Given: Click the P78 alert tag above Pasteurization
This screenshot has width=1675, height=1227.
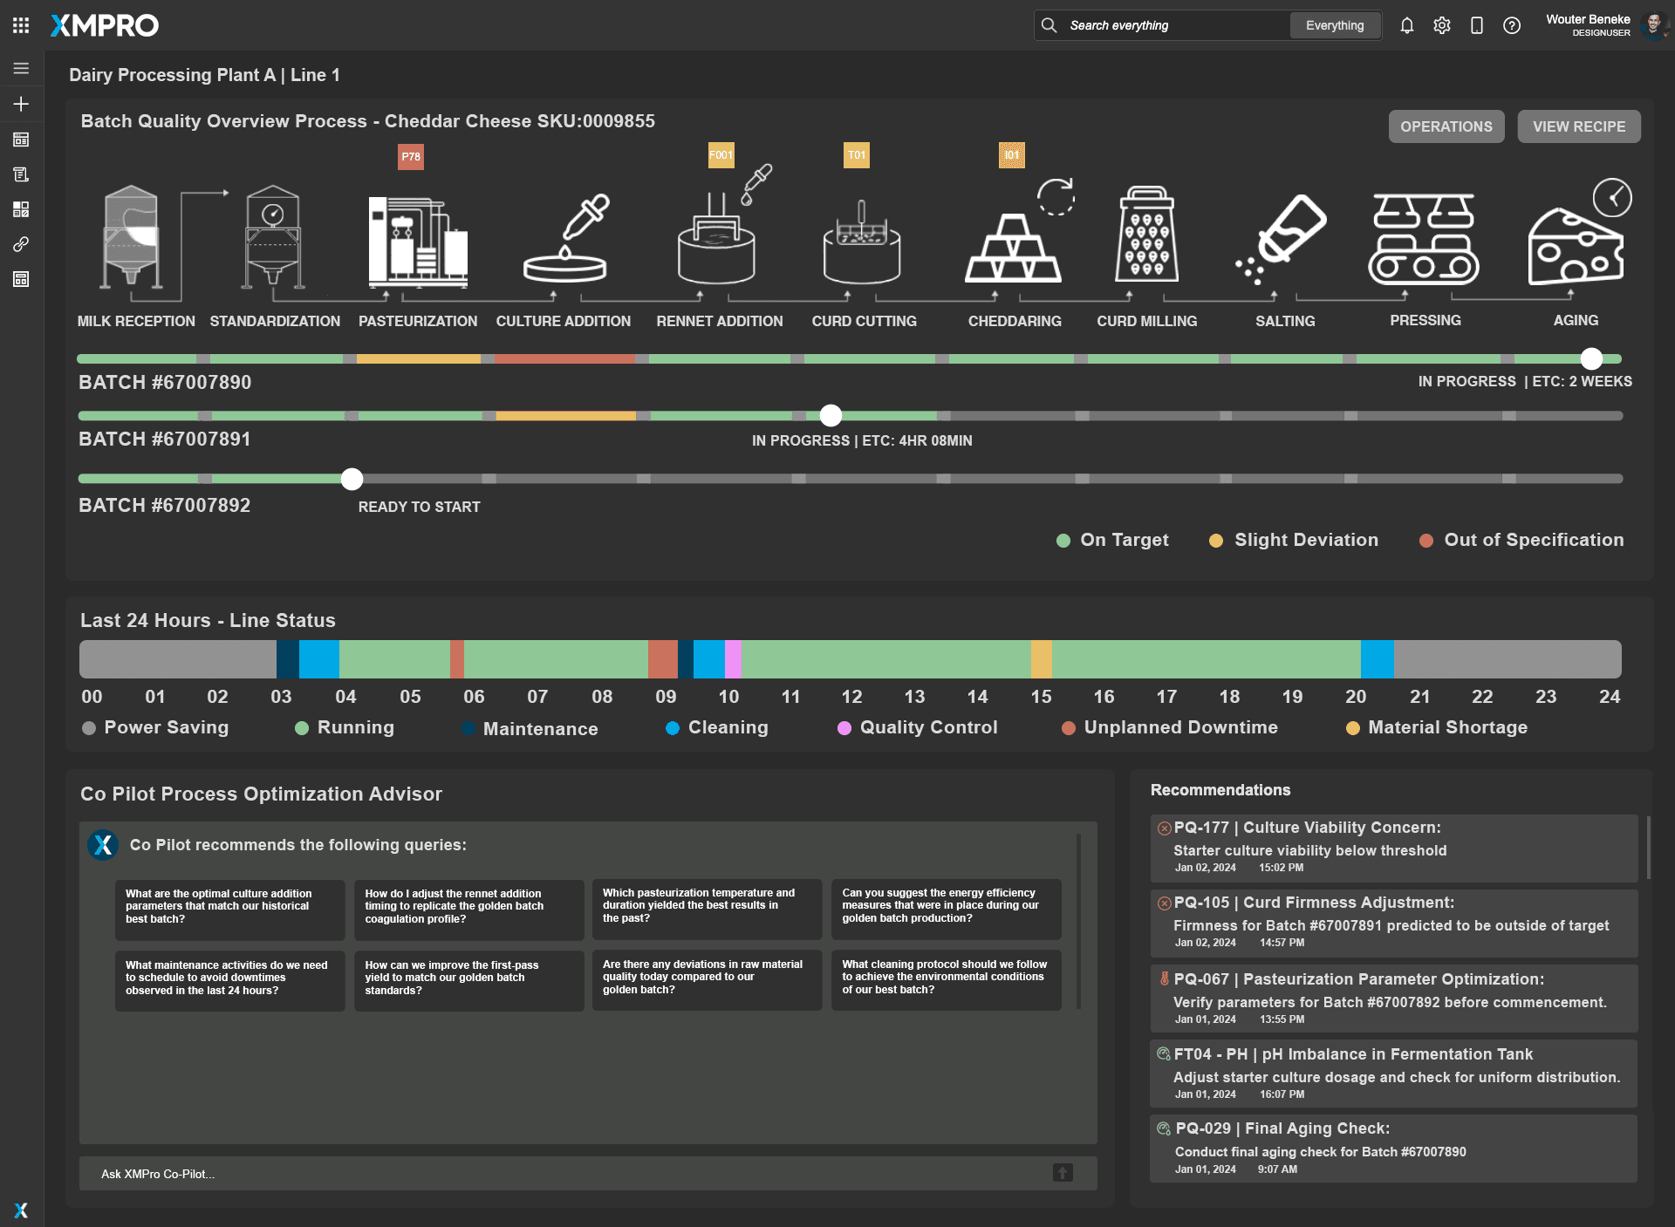Looking at the screenshot, I should coord(411,157).
